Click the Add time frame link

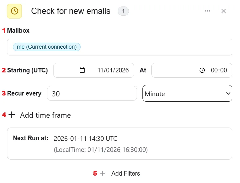click(46, 115)
